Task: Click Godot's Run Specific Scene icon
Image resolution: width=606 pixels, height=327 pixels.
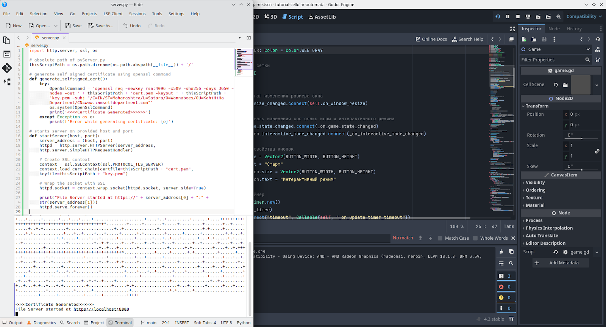Action: [548, 17]
